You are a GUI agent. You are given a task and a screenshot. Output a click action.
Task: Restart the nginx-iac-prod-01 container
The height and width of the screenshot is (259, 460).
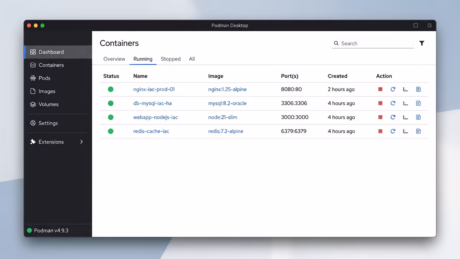click(x=393, y=89)
